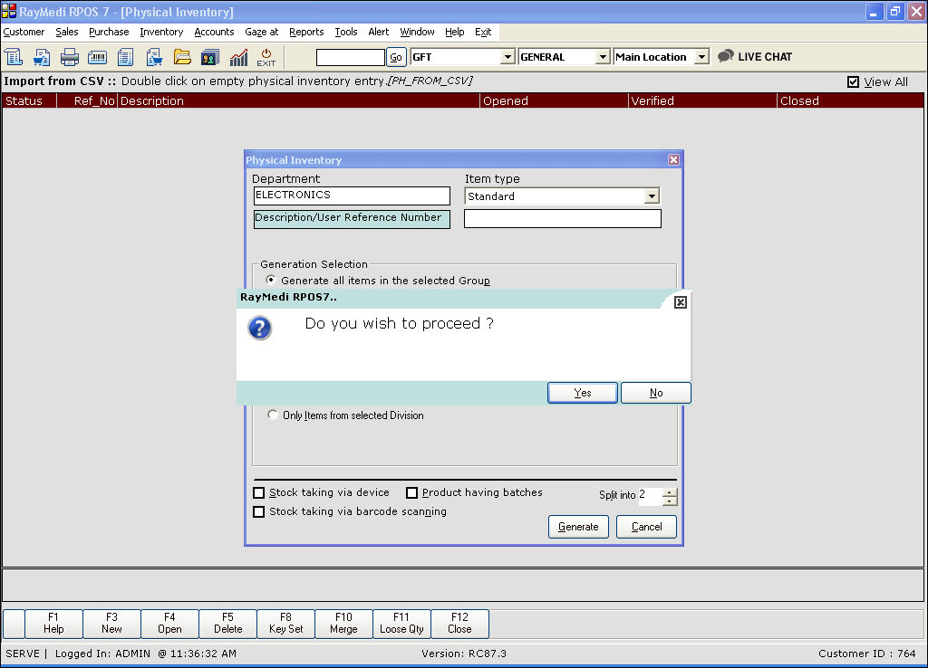This screenshot has width=928, height=668.
Task: Click the printer icon in toolbar
Action: click(69, 57)
